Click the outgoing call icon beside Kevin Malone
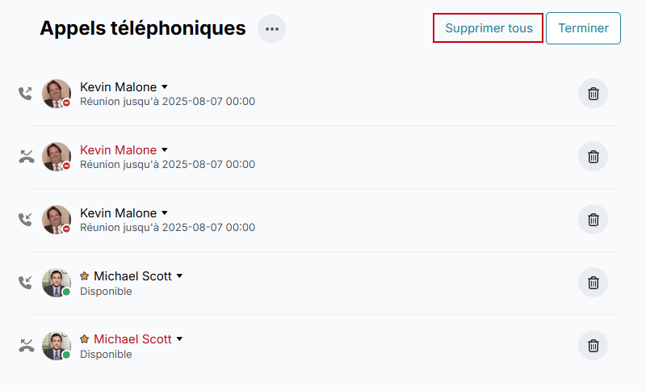The image size is (646, 391). point(25,94)
